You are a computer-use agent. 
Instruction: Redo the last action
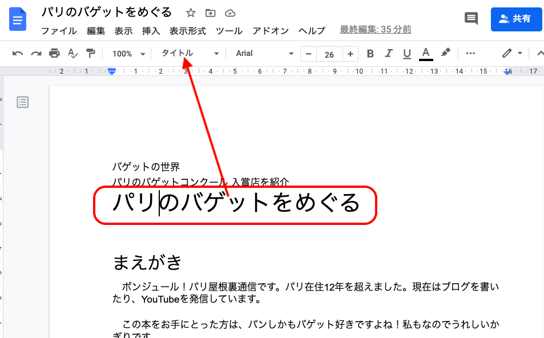pos(36,54)
